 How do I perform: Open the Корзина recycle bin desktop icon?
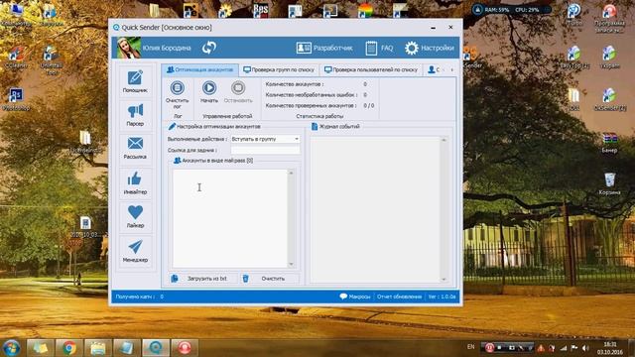pyautogui.click(x=609, y=183)
